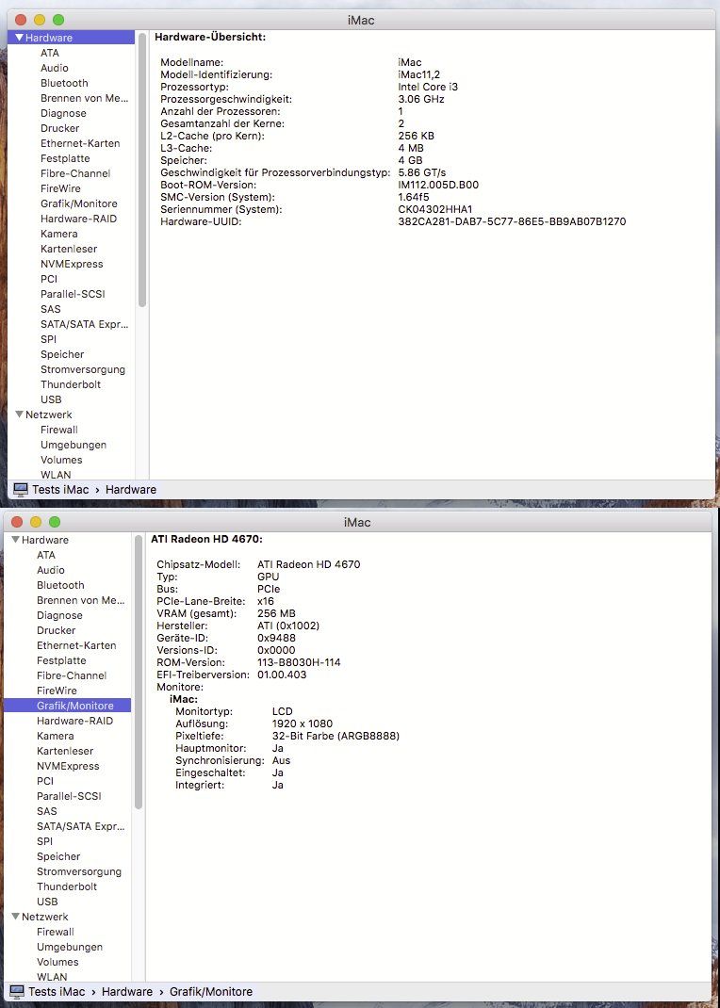Screen dimensions: 720x1008
Task: Collapse Netzwerk triangle in bottom window
Action: coord(15,917)
